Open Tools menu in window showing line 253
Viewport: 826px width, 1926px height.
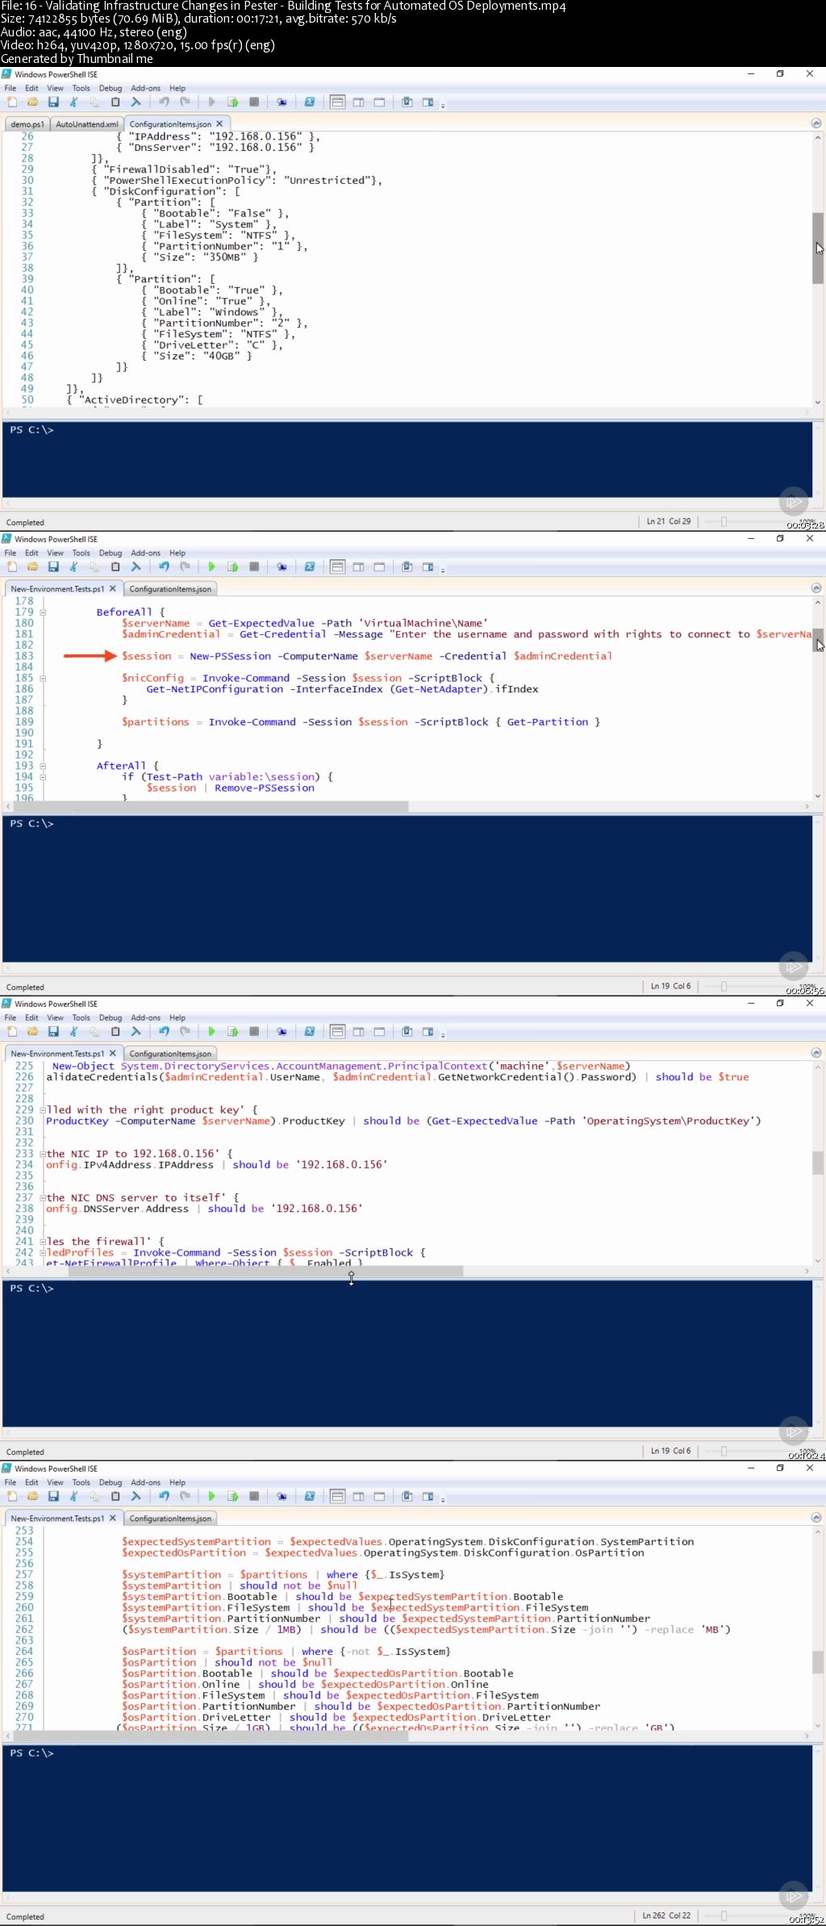click(81, 1483)
